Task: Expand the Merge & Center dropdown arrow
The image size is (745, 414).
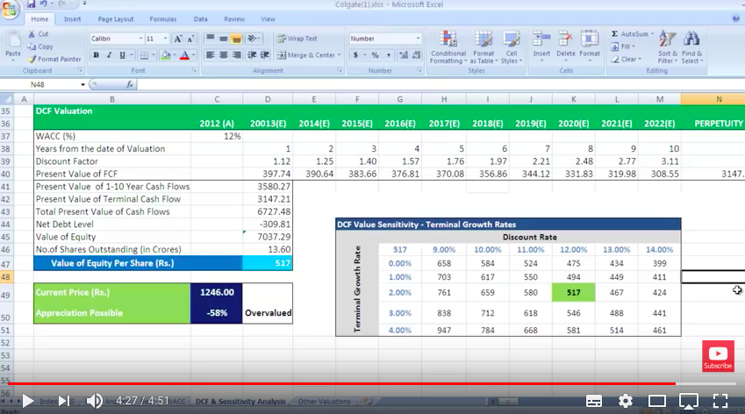Action: coord(340,55)
